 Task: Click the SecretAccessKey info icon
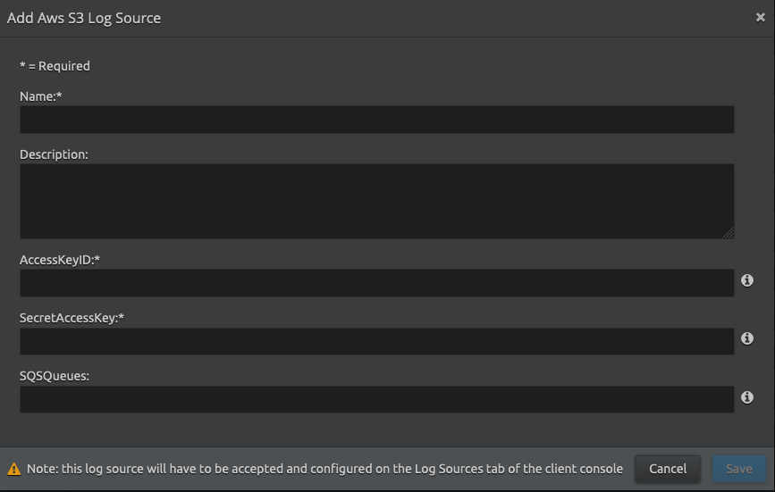[x=747, y=338]
